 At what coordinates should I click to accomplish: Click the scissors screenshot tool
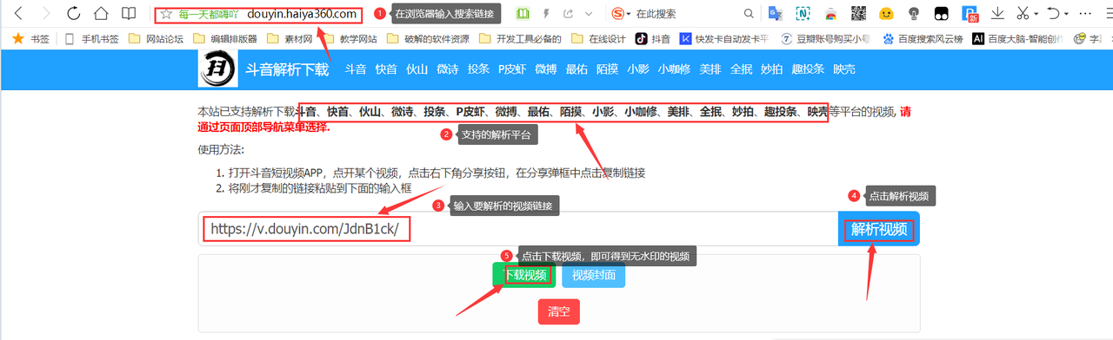pyautogui.click(x=1023, y=14)
